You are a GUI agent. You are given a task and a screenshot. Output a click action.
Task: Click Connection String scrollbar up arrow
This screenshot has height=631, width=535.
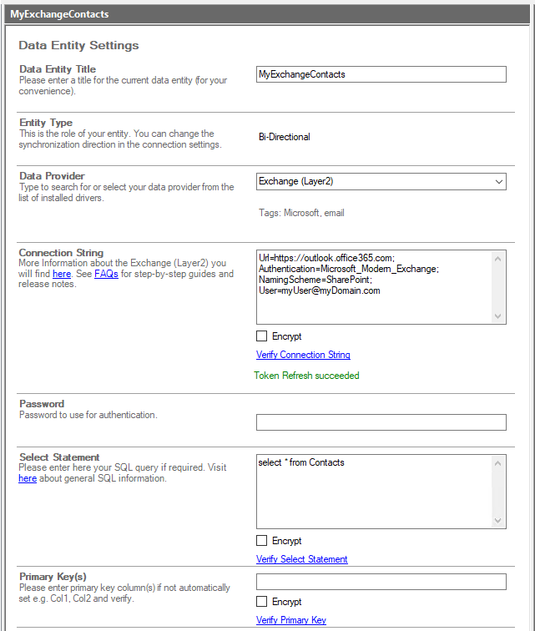click(x=498, y=259)
